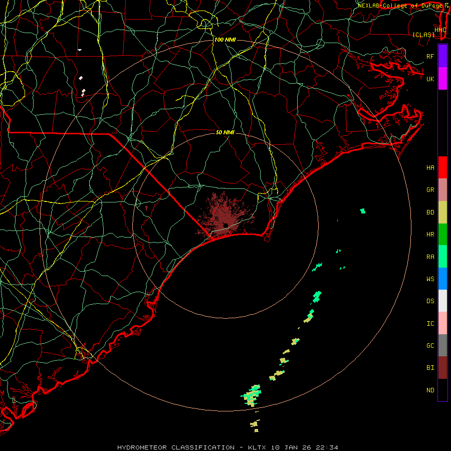Click the "HR" legend label
Screen dimensions: 451x451
point(430,235)
